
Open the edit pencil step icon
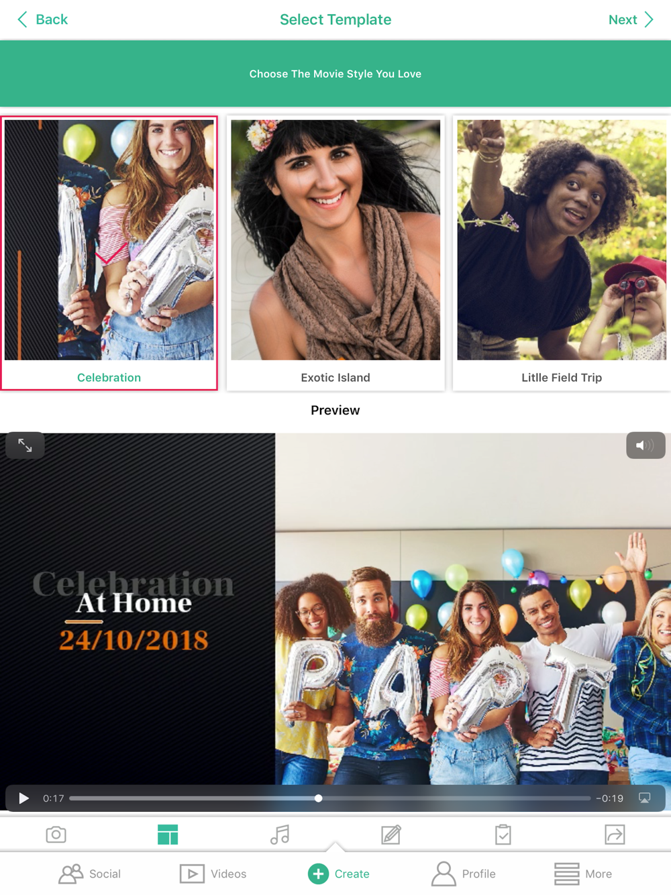click(391, 835)
